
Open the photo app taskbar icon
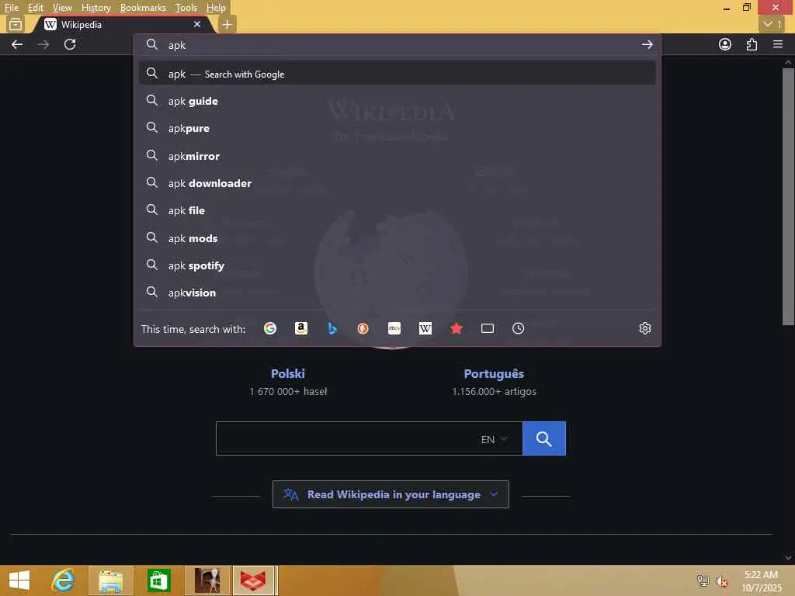pos(207,580)
